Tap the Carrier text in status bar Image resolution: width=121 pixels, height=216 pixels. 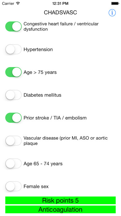(8, 3)
